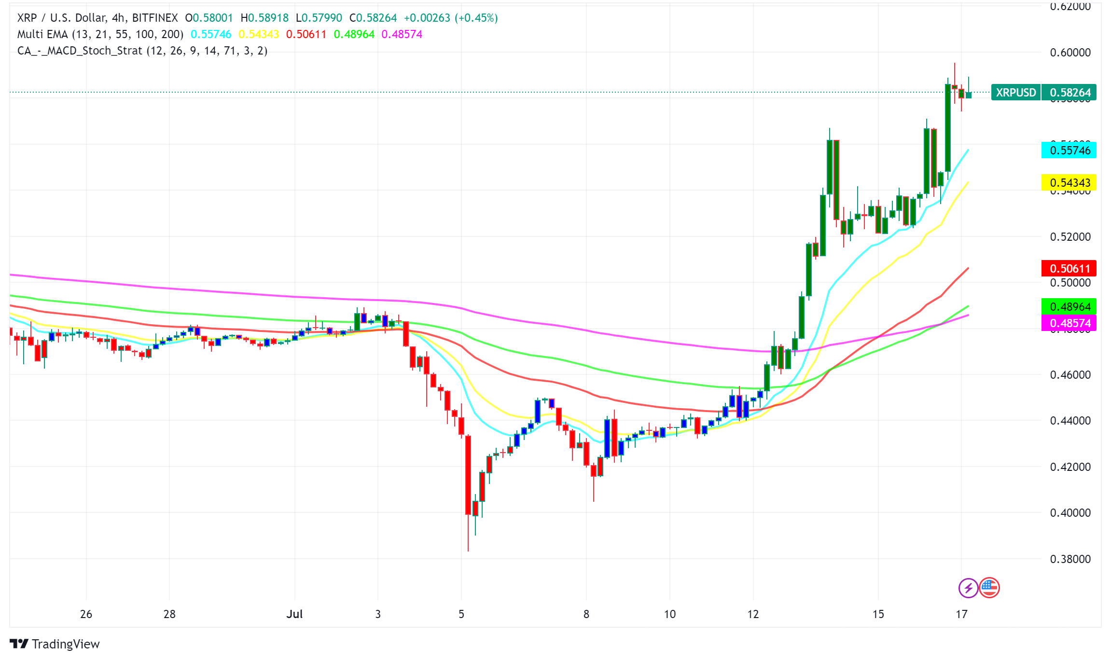The image size is (1111, 661).
Task: Select the Multi EMA indicator legend
Action: click(100, 34)
